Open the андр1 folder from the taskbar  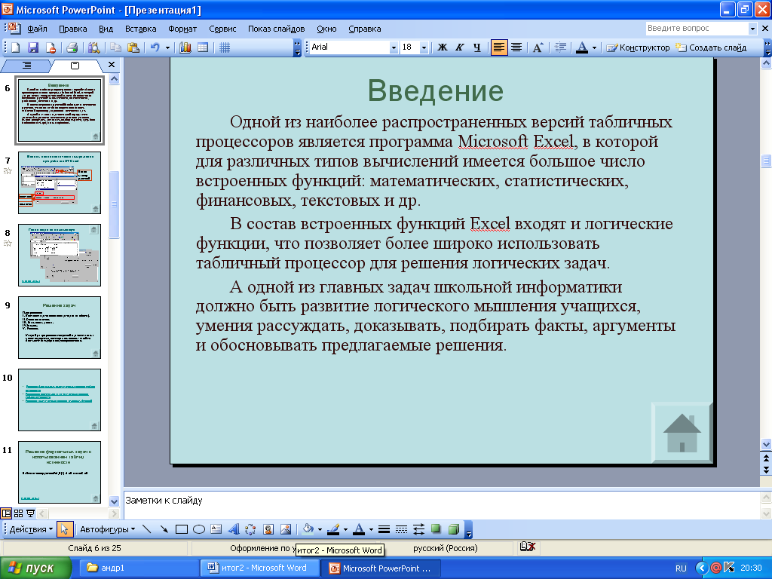point(139,568)
